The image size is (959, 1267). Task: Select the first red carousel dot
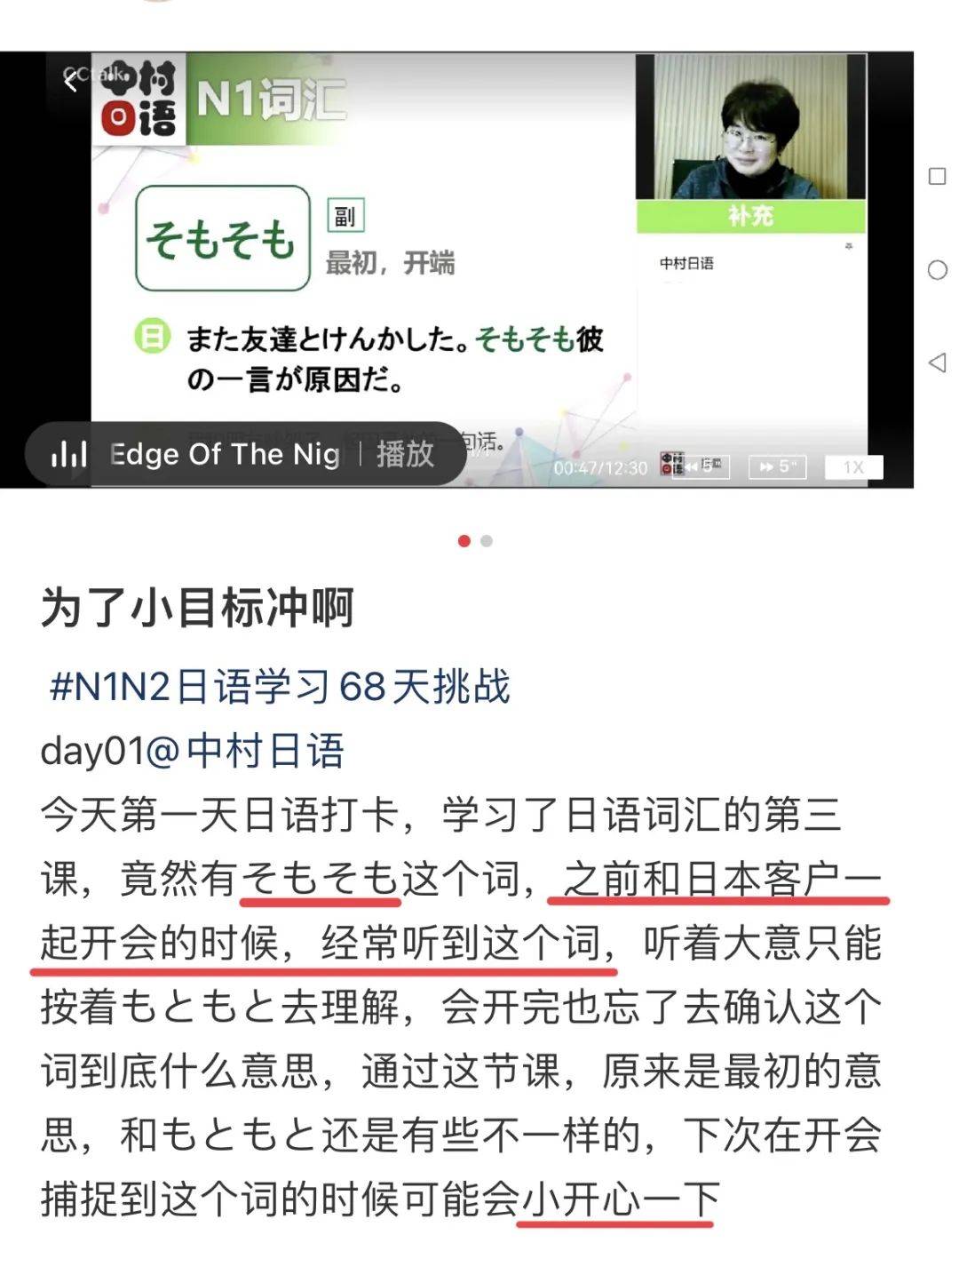click(464, 541)
